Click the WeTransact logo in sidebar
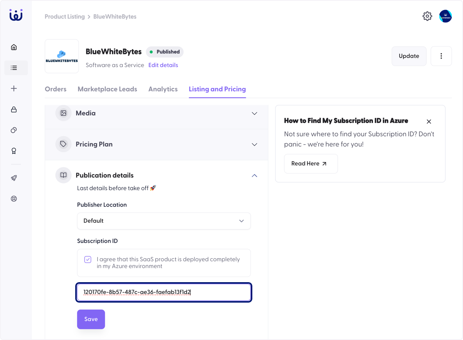The height and width of the screenshot is (340, 463). [x=16, y=15]
